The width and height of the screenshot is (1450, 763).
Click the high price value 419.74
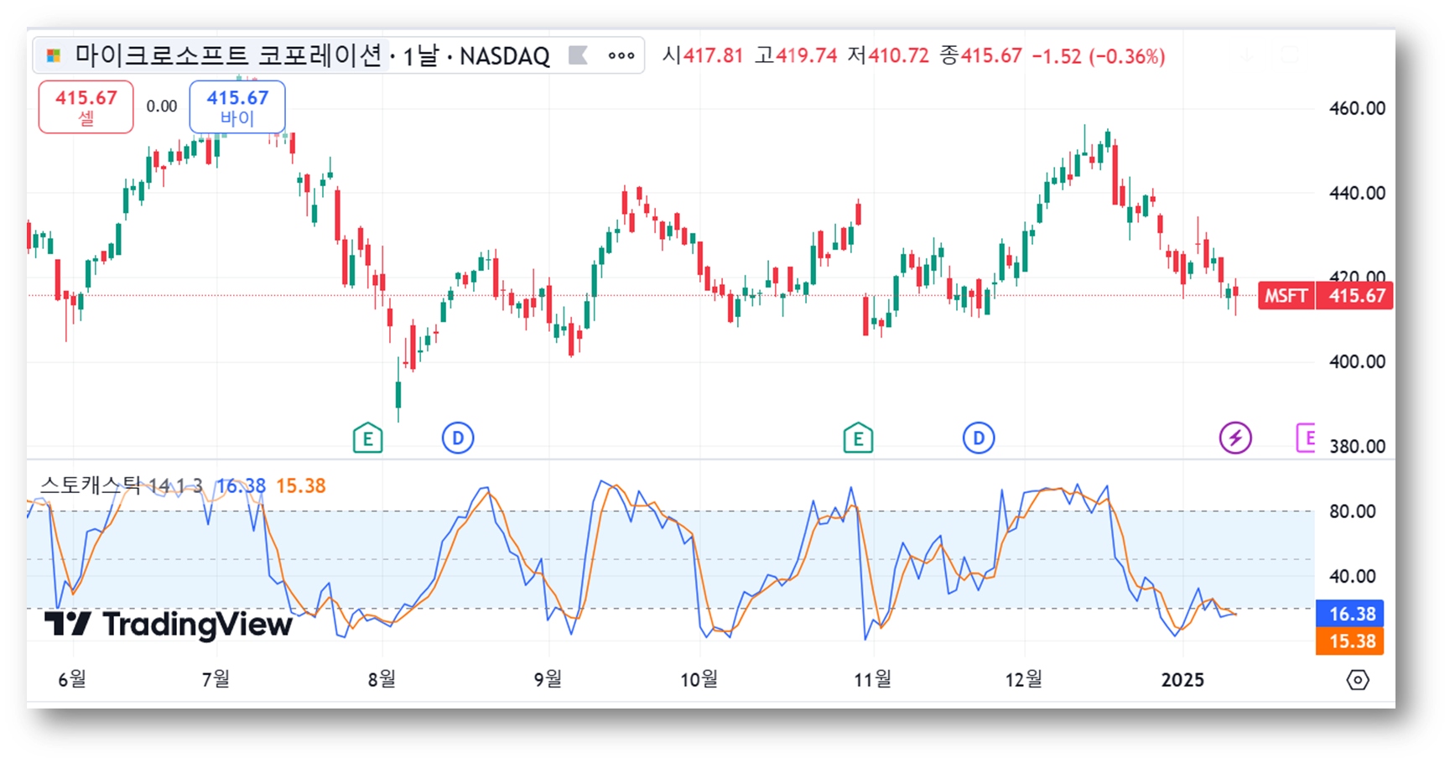(806, 56)
